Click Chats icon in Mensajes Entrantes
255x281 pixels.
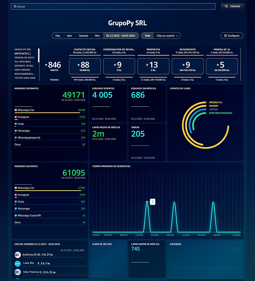(x=16, y=124)
